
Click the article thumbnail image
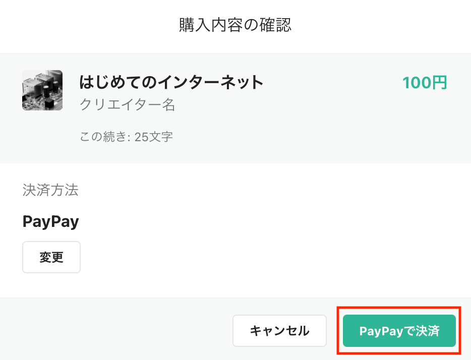[42, 90]
